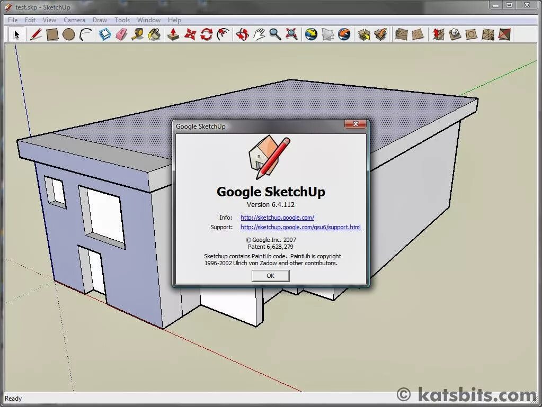The width and height of the screenshot is (542, 407).
Task: Click the Share Model box icon
Action: click(380, 34)
